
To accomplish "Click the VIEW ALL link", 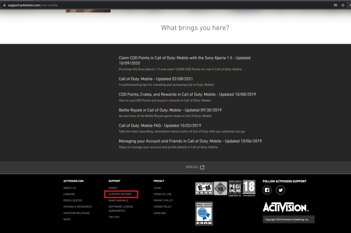I will click(x=192, y=167).
